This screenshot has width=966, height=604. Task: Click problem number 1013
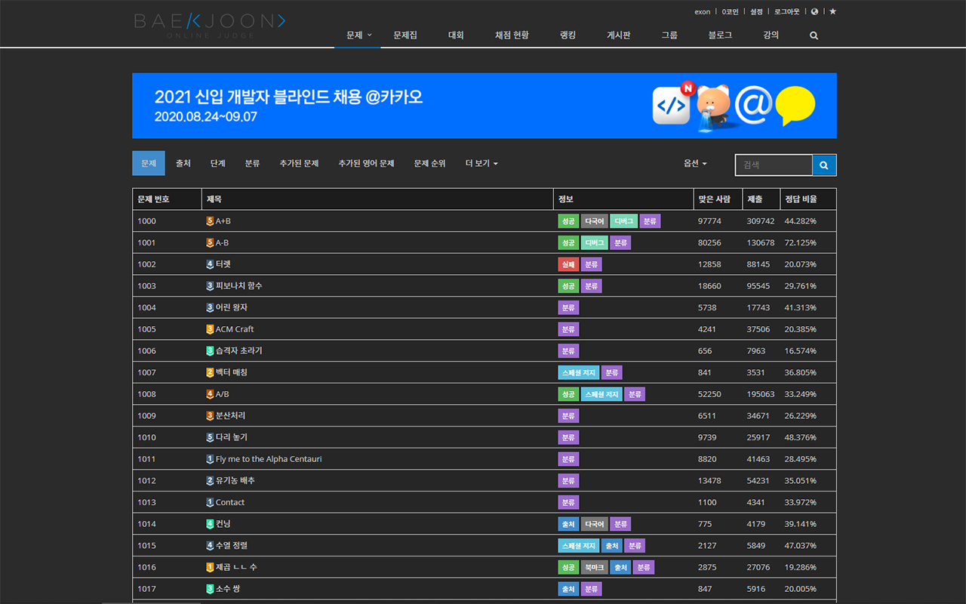(146, 503)
